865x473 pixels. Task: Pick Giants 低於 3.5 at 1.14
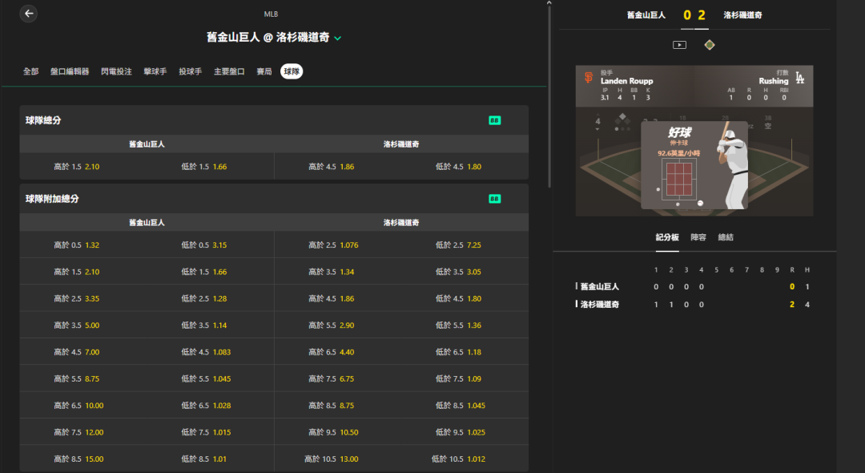coord(204,325)
